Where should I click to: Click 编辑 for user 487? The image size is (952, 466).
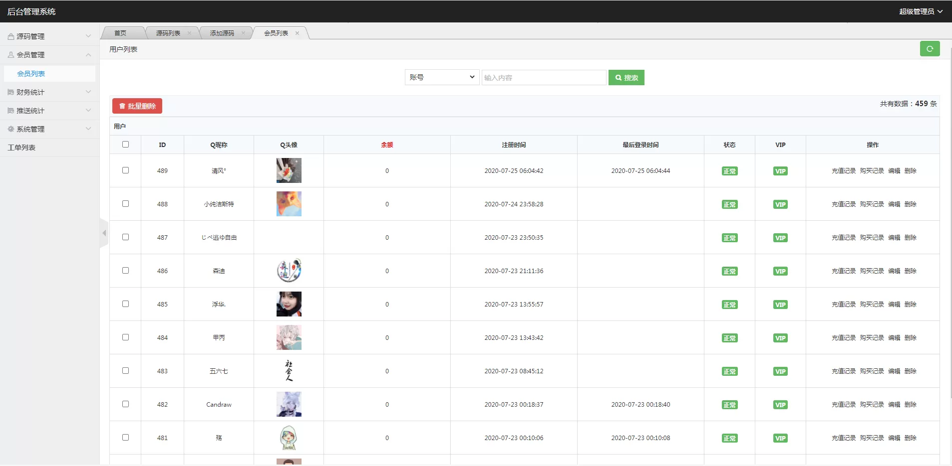[894, 238]
